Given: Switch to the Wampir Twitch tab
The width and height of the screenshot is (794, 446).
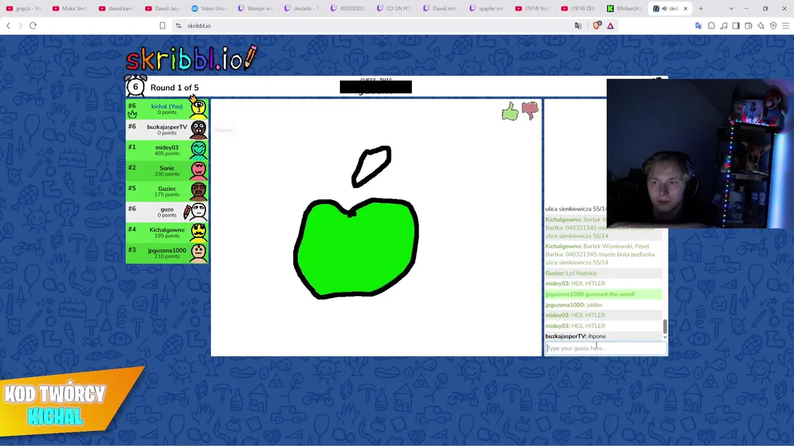Looking at the screenshot, I should tap(256, 9).
